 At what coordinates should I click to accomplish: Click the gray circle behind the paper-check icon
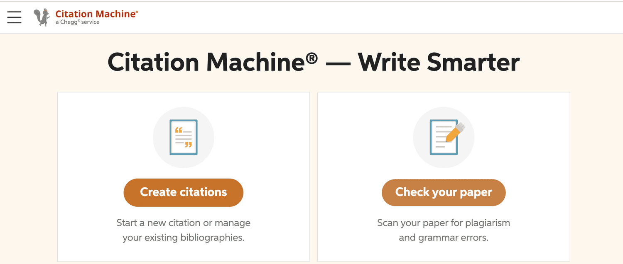444,138
